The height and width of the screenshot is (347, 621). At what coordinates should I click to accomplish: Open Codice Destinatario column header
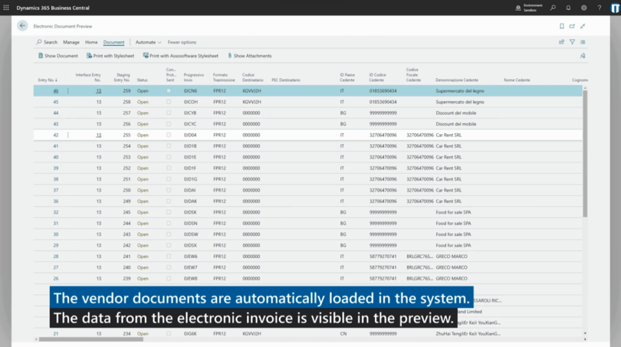click(x=253, y=77)
